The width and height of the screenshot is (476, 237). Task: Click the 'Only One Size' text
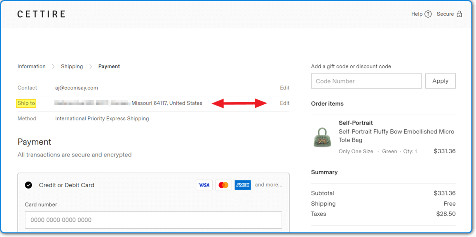pos(356,151)
